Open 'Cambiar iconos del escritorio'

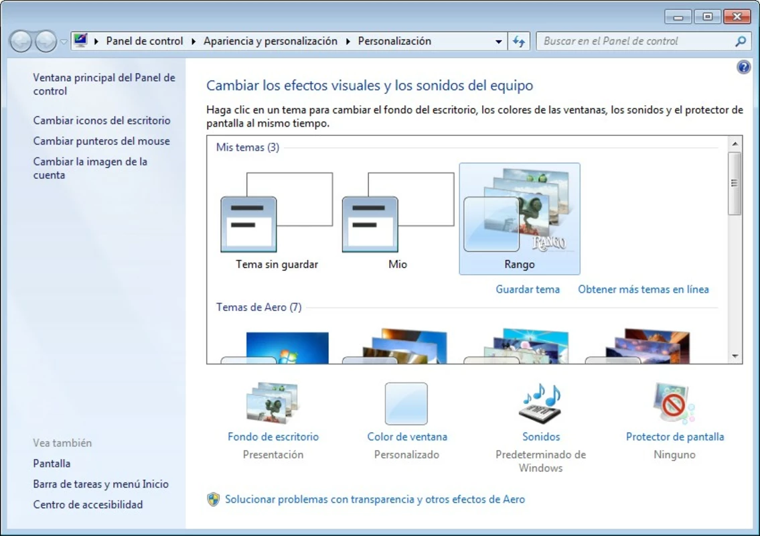[x=102, y=121]
